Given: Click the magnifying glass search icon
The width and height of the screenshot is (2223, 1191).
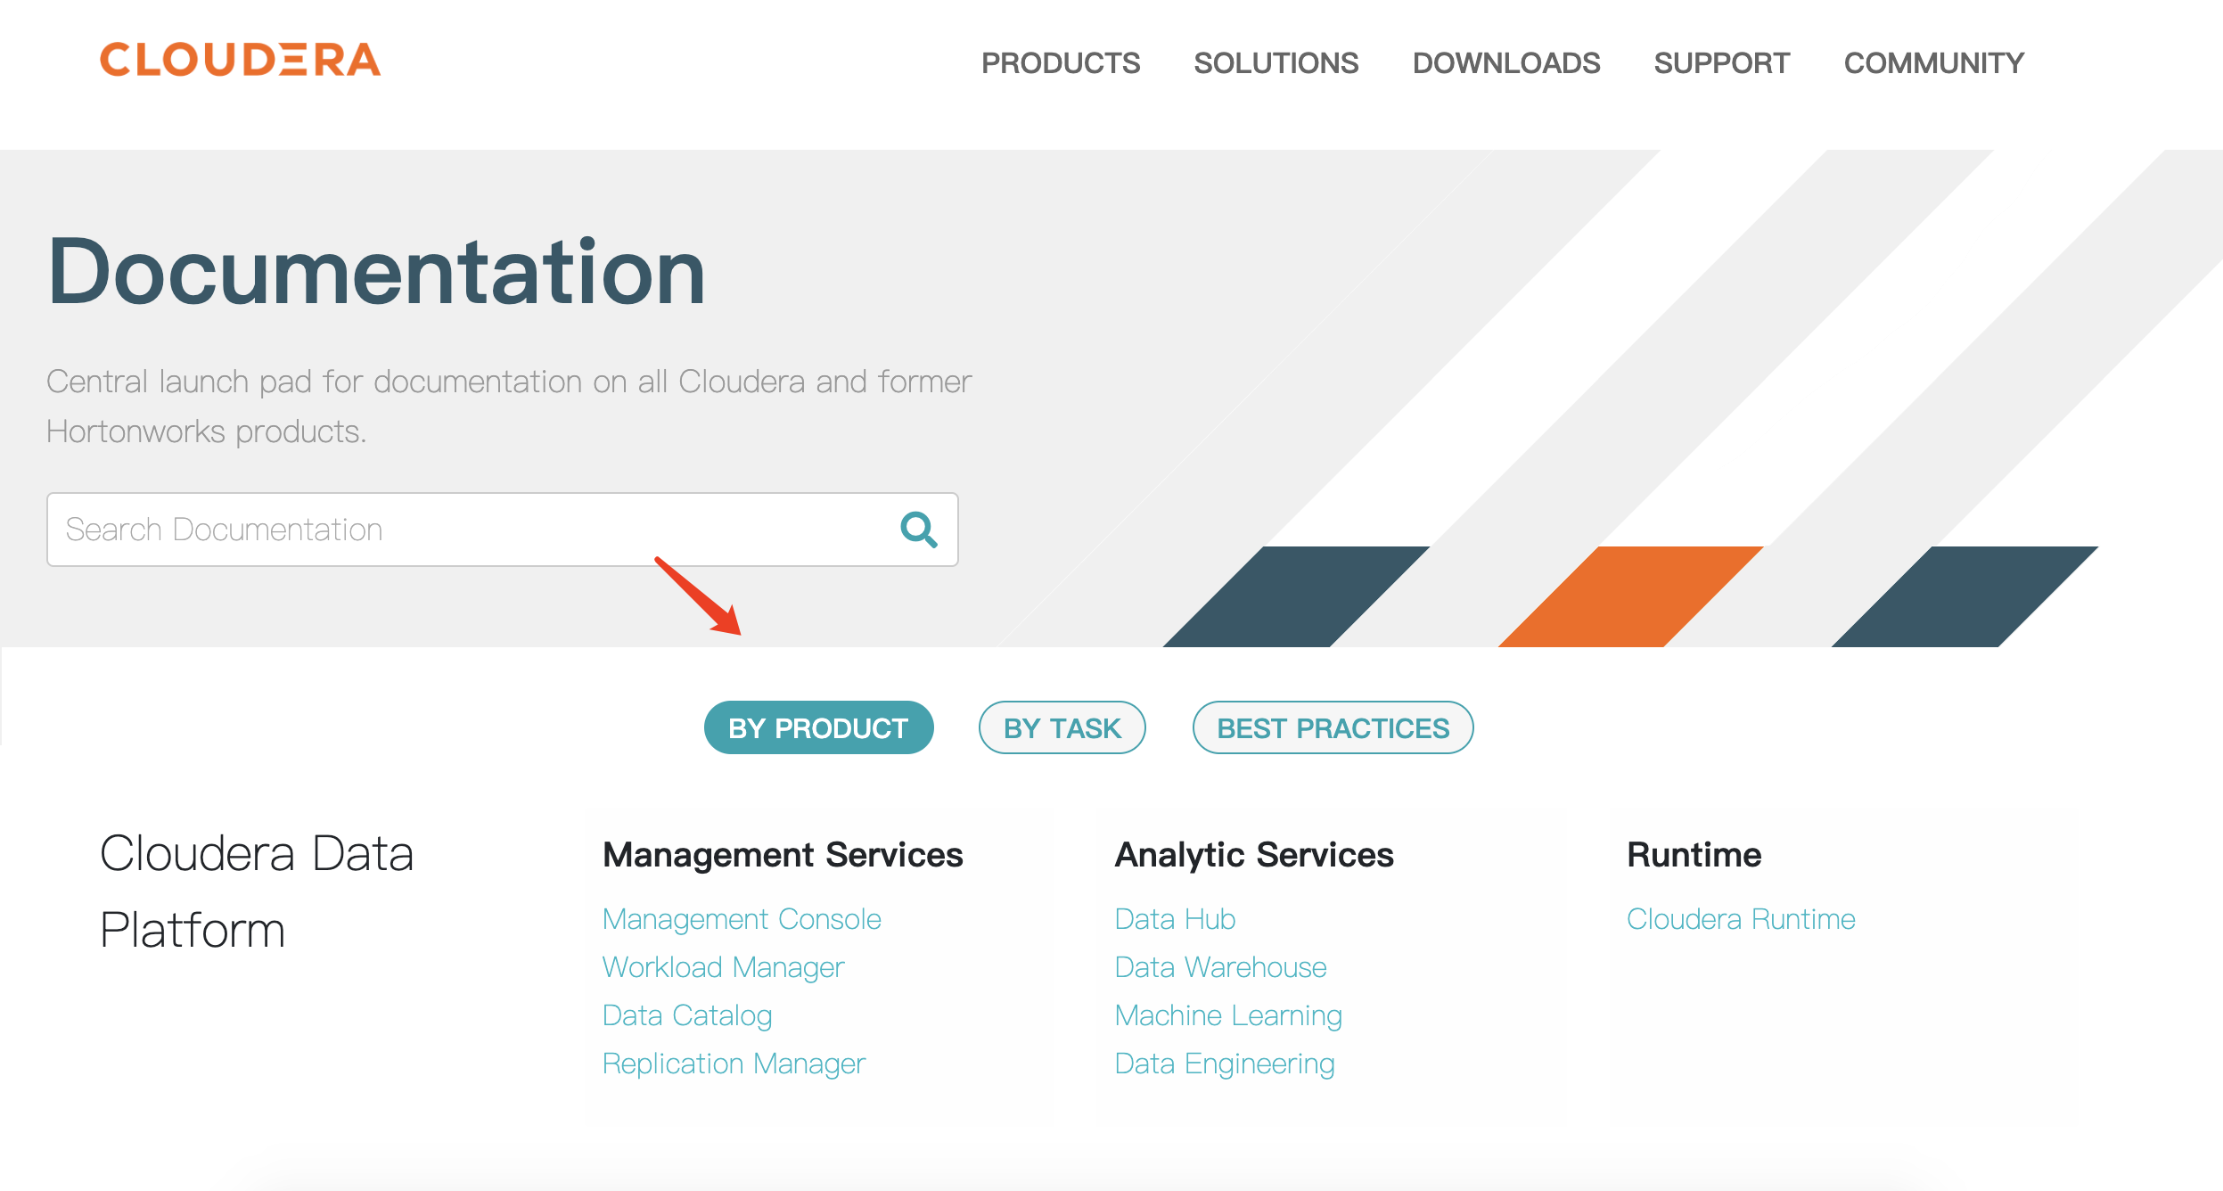Looking at the screenshot, I should 918,530.
